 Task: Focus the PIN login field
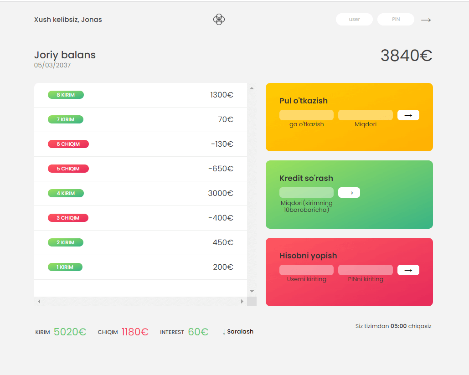tap(396, 20)
